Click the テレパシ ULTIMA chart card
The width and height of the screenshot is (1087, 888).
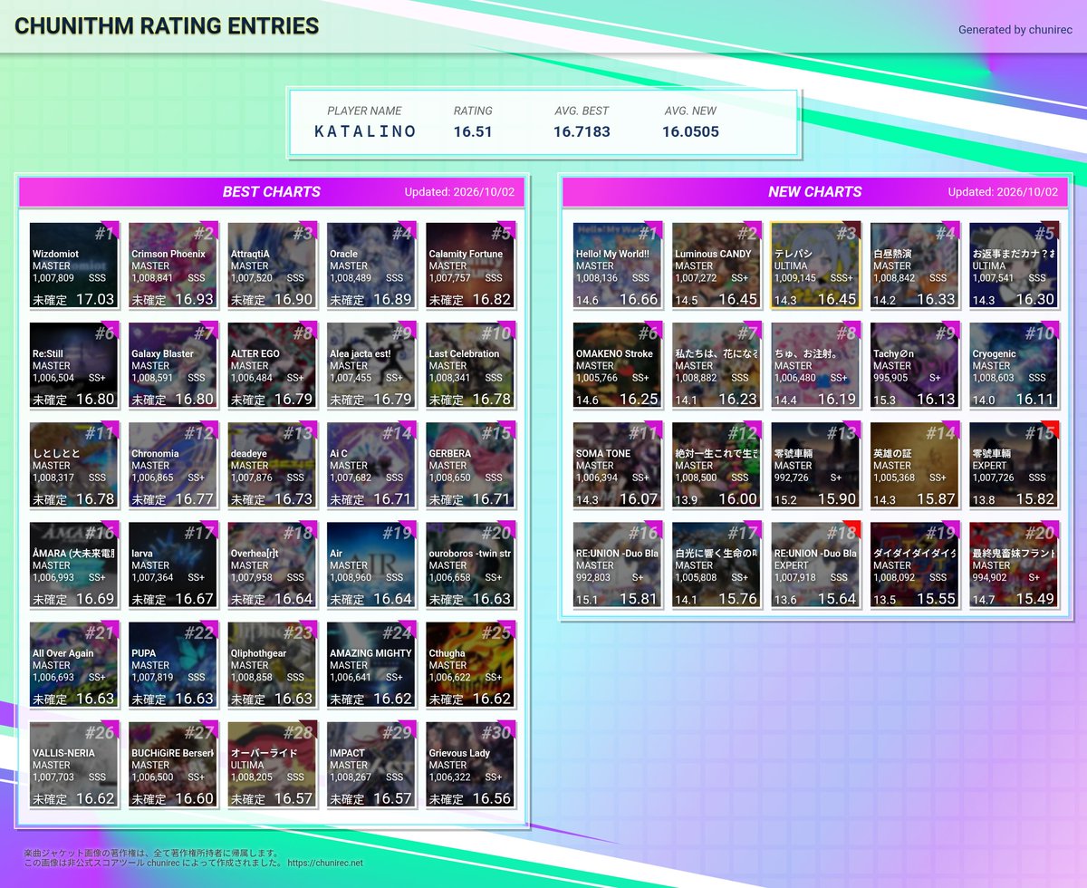click(x=816, y=265)
